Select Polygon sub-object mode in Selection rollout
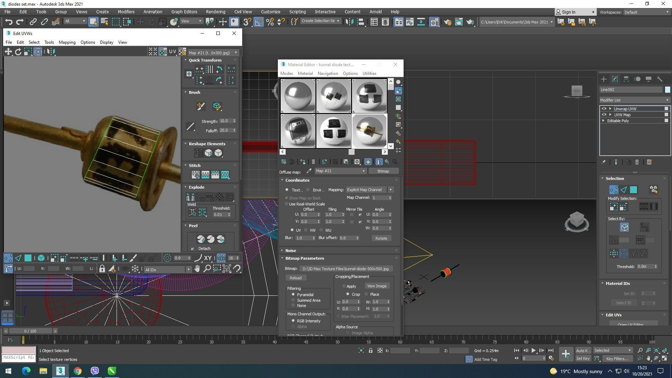672x378 pixels. coord(633,190)
